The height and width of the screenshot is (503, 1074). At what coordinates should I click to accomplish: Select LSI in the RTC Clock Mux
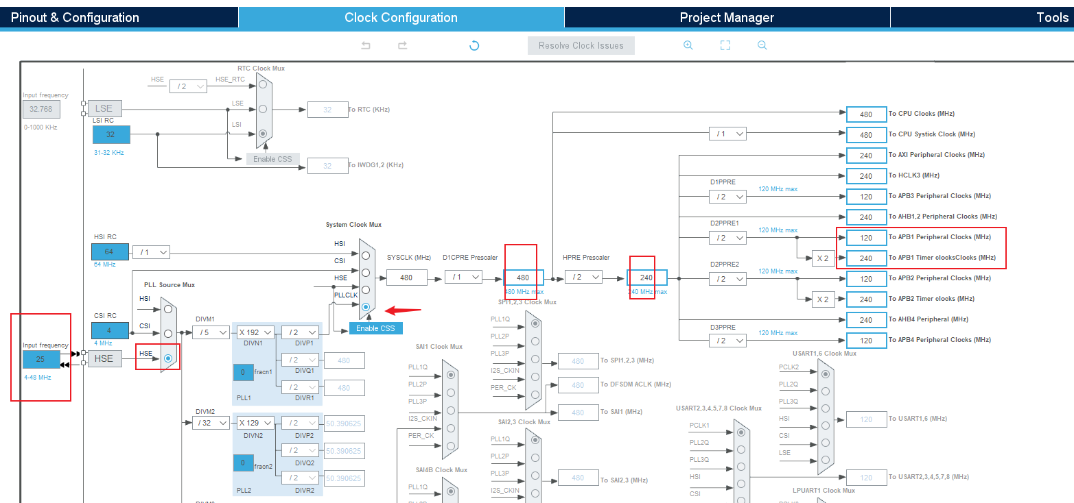(263, 133)
